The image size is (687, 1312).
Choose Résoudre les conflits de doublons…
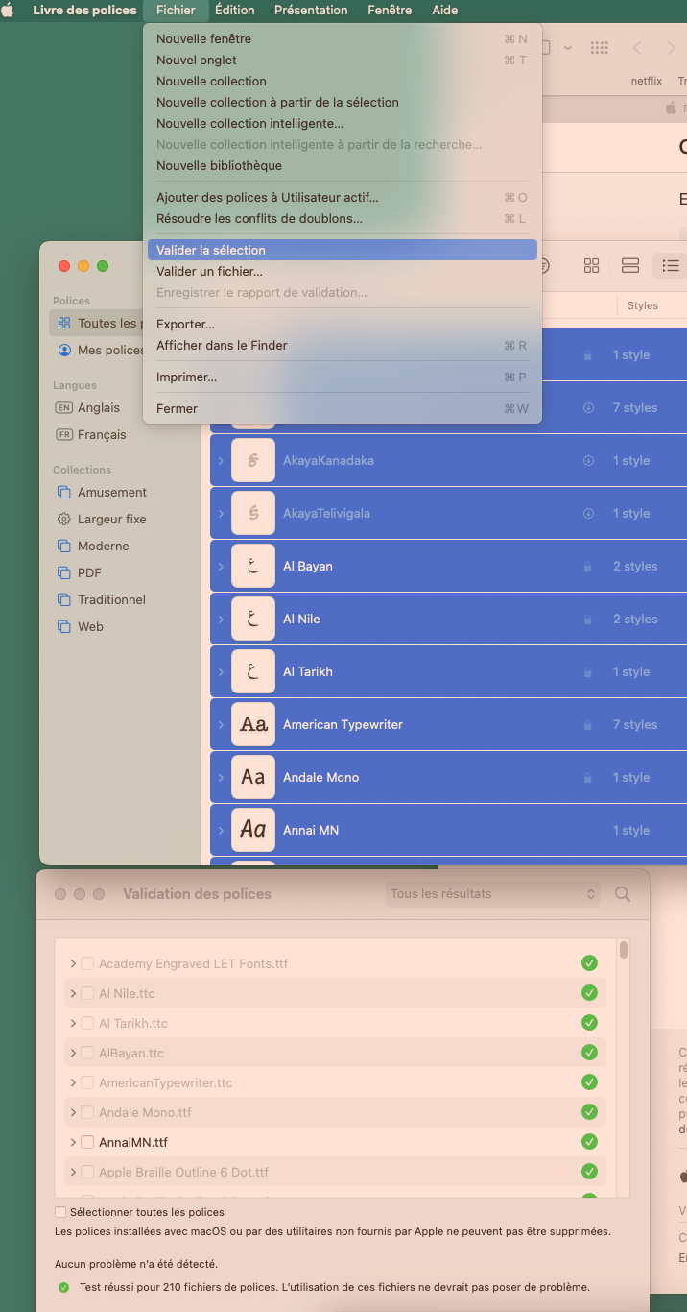pos(343,219)
